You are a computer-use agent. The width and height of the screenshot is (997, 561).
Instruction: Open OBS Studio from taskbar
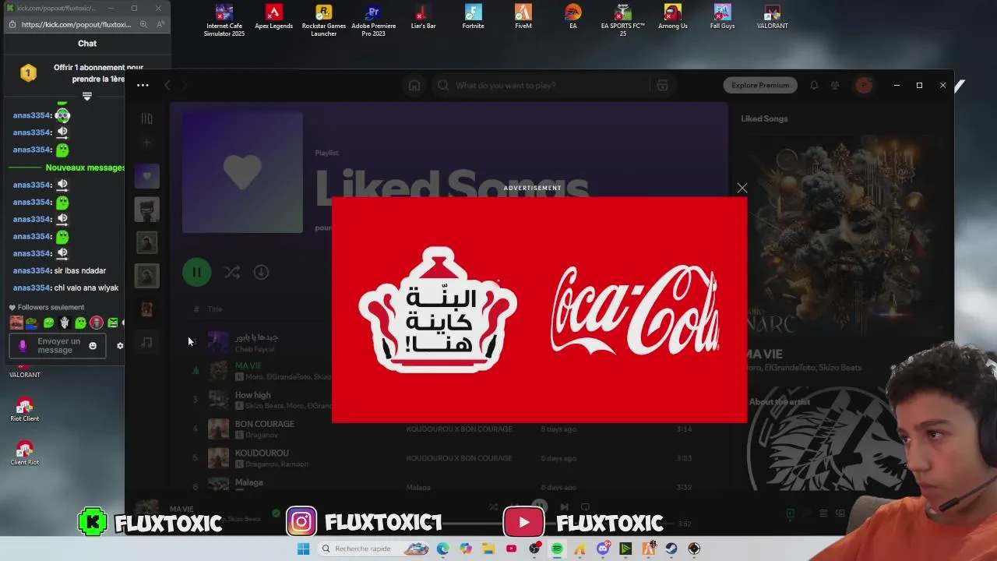tap(534, 549)
